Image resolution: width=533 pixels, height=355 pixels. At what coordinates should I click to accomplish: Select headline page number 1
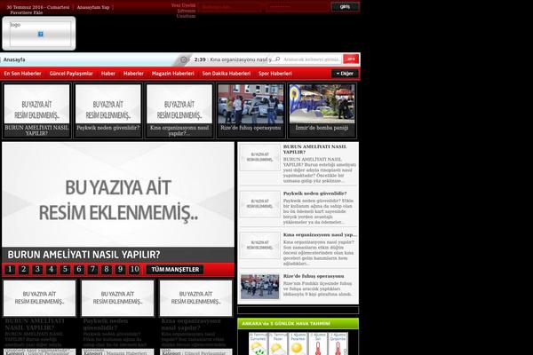pyautogui.click(x=10, y=270)
